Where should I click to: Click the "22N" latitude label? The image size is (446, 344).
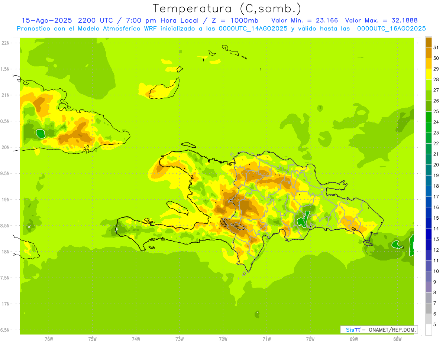(6, 43)
